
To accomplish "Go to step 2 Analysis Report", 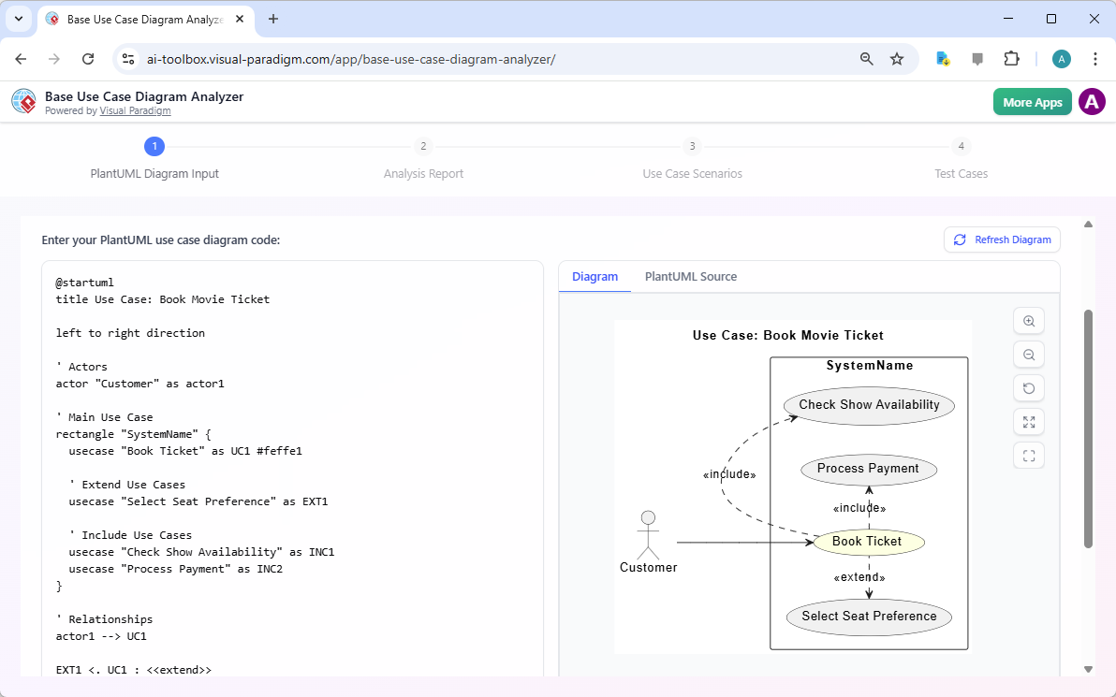I will click(x=423, y=146).
